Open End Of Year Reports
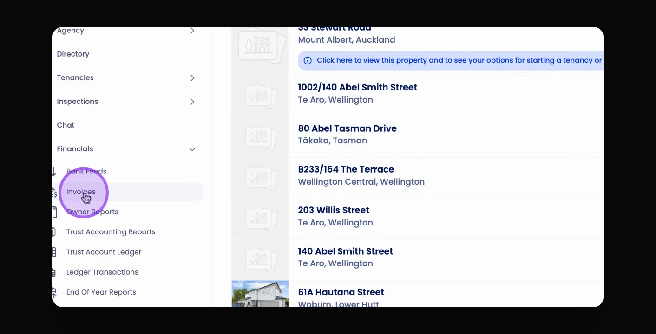656x334 pixels. [x=101, y=292]
